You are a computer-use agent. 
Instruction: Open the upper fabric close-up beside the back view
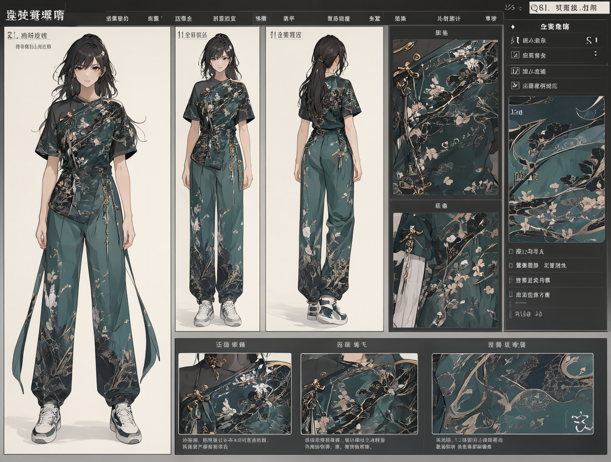445,117
